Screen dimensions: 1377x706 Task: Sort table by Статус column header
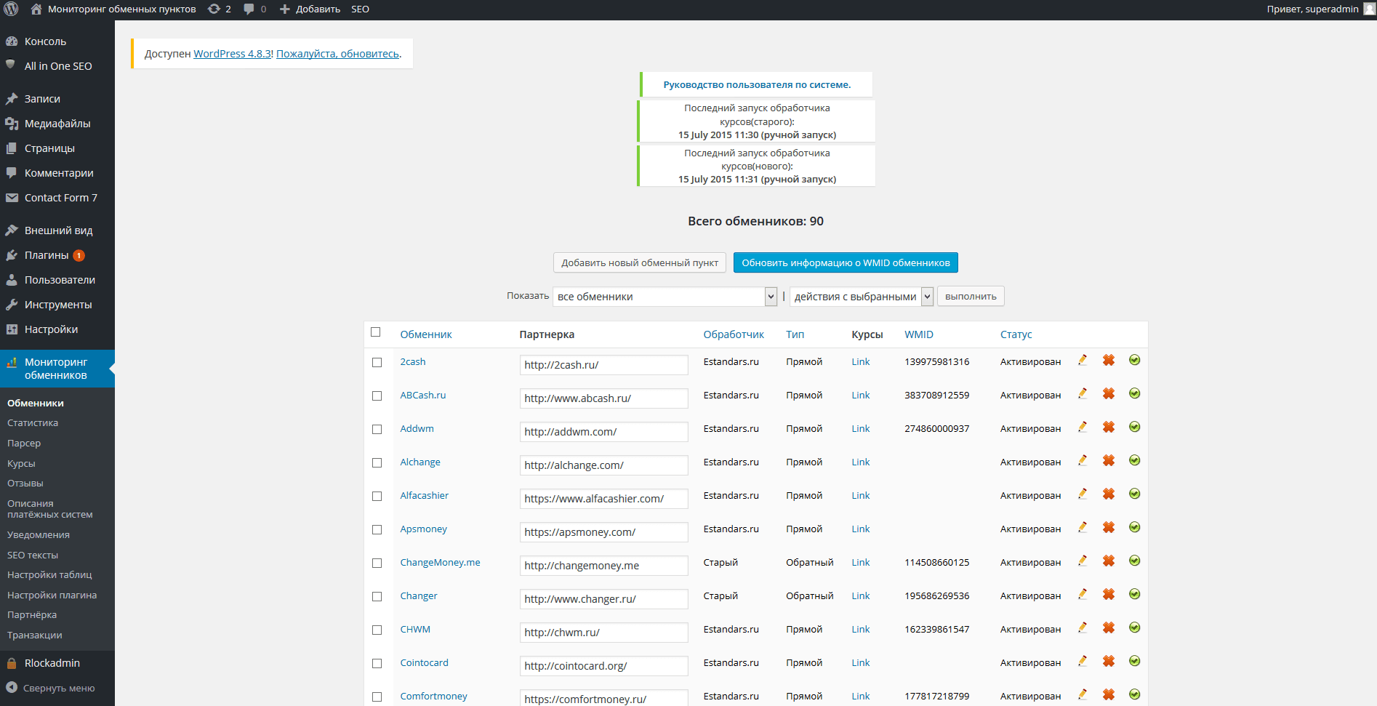tap(1016, 334)
